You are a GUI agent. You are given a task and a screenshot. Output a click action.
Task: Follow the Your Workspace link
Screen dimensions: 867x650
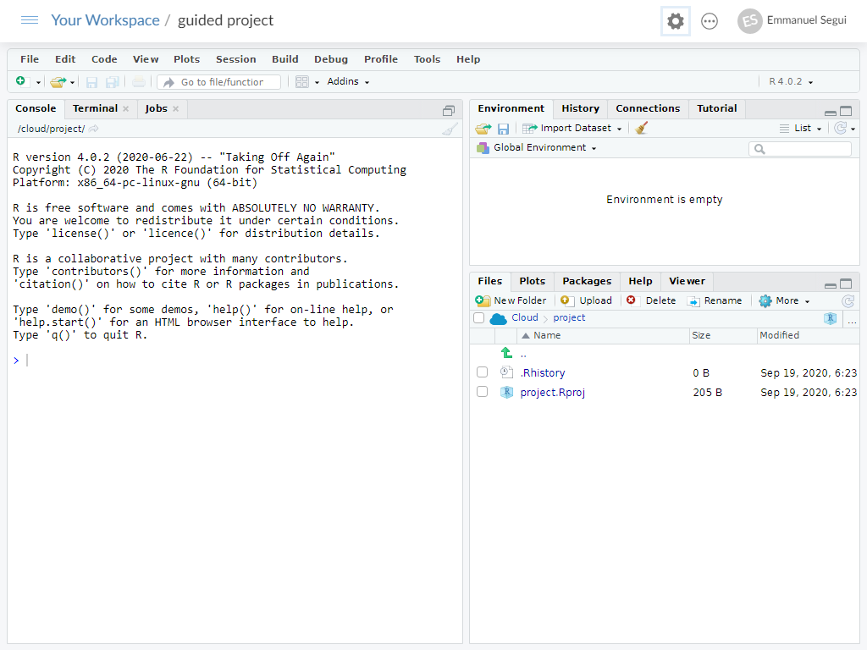[105, 19]
